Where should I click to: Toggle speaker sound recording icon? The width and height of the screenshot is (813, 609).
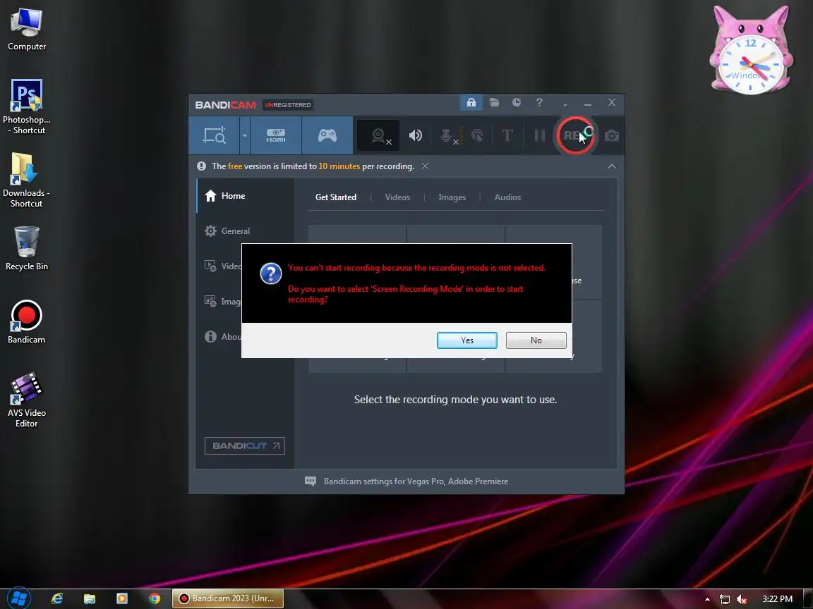pyautogui.click(x=415, y=135)
